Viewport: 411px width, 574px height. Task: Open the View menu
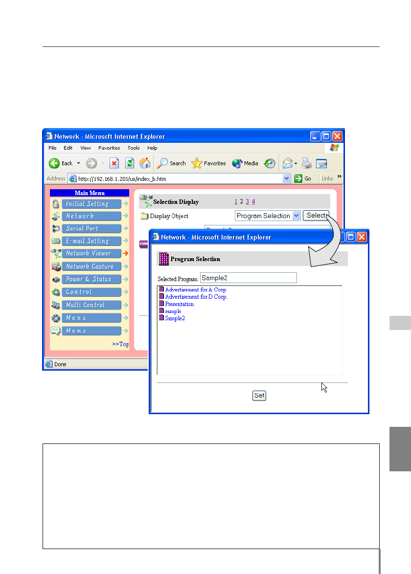(x=86, y=148)
